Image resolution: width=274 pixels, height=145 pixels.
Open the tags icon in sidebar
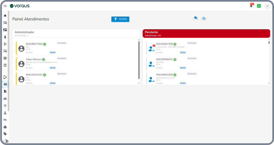pyautogui.click(x=5, y=134)
